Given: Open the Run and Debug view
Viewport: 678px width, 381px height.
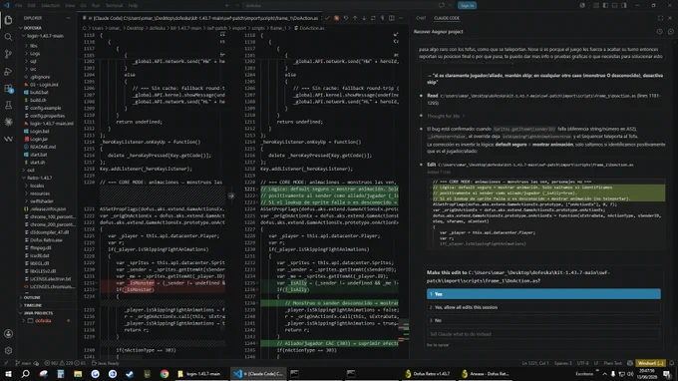Looking at the screenshot, I should [x=8, y=72].
